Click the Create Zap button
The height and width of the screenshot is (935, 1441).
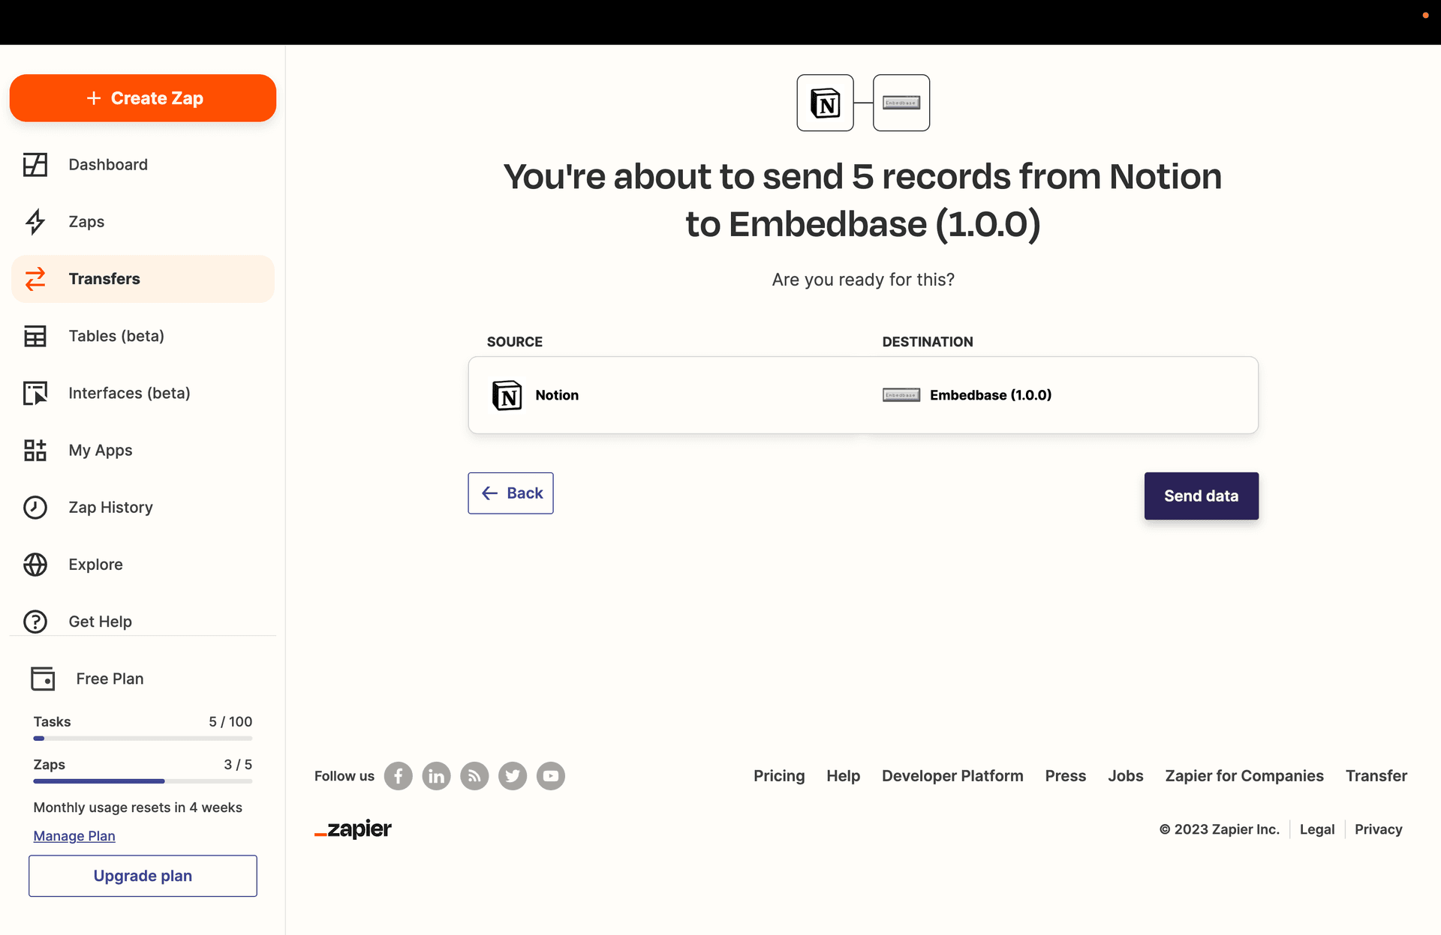coord(143,98)
